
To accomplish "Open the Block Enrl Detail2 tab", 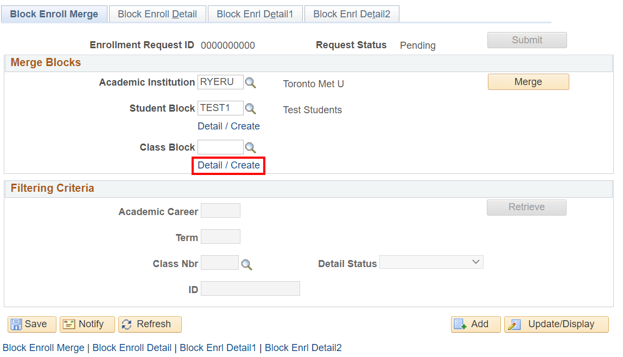I will point(352,14).
